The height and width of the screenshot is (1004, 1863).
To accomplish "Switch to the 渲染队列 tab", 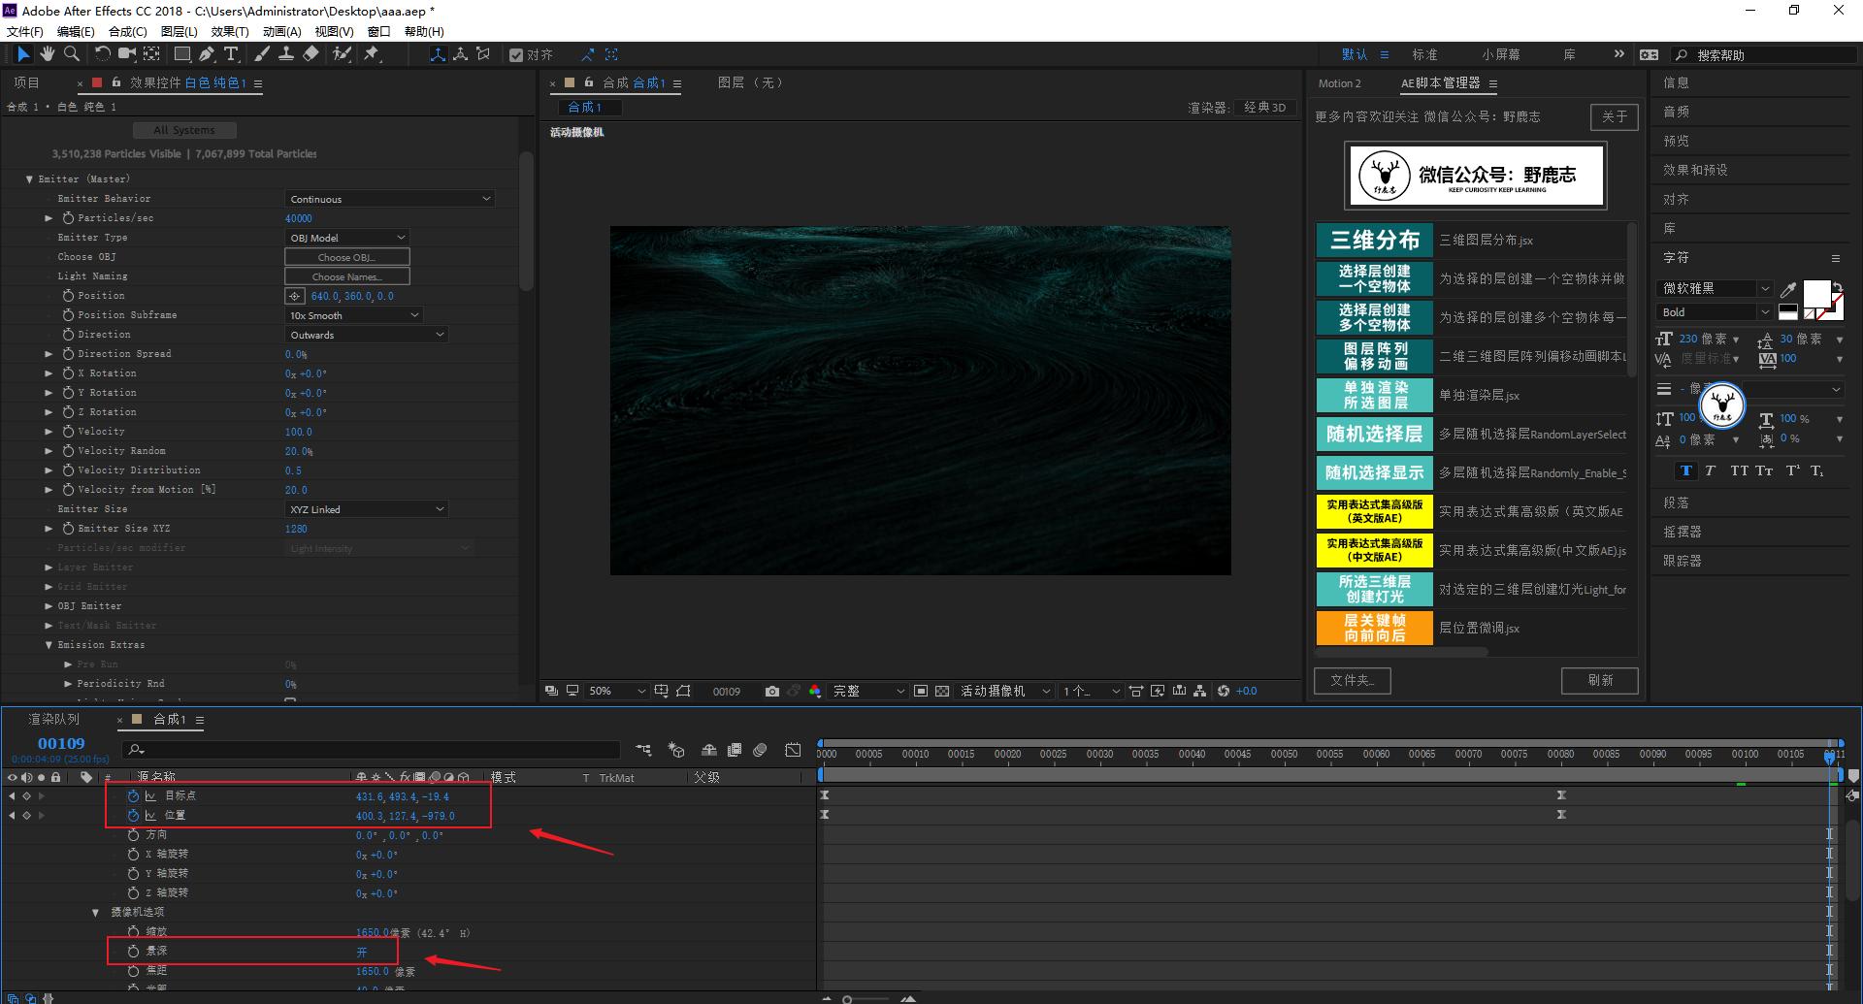I will pyautogui.click(x=53, y=719).
